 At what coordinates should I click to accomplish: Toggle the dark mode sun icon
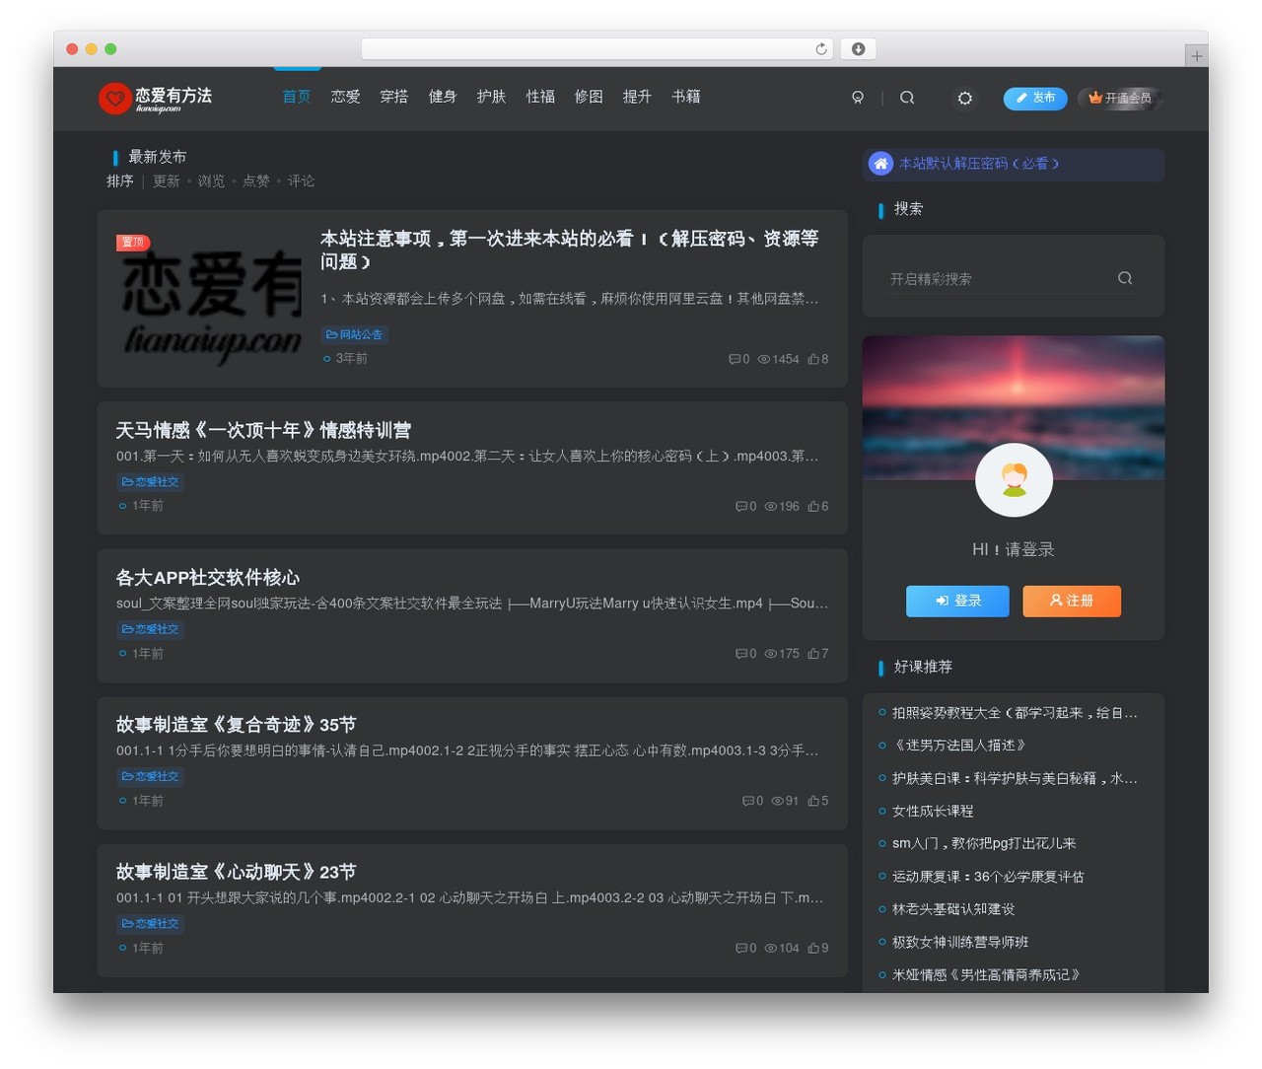click(965, 98)
